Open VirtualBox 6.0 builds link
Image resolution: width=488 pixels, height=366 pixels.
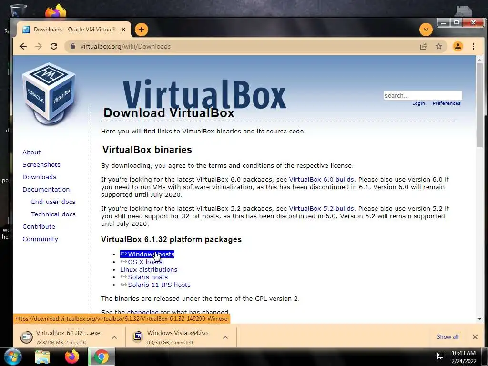point(322,179)
